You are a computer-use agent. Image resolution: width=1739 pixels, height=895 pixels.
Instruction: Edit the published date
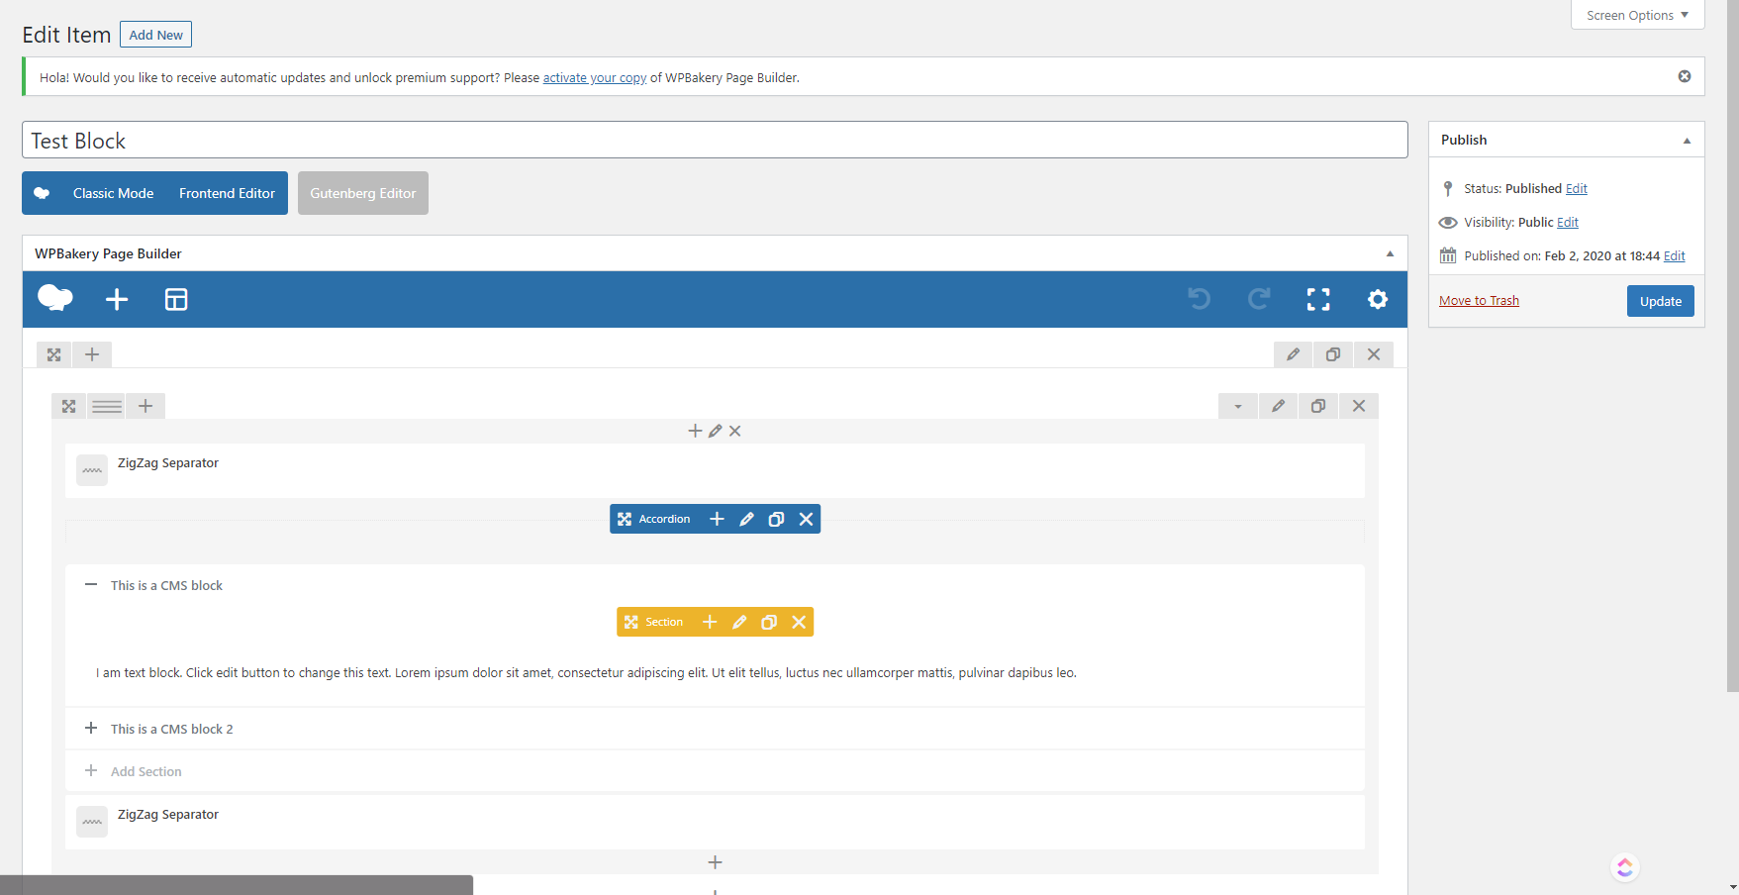[x=1675, y=255]
